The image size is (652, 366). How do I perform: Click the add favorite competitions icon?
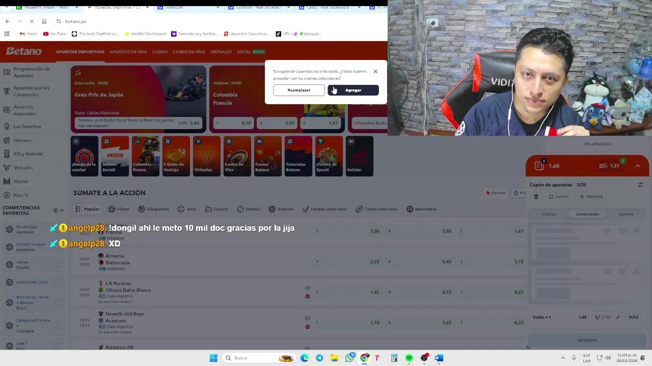pyautogui.click(x=56, y=210)
